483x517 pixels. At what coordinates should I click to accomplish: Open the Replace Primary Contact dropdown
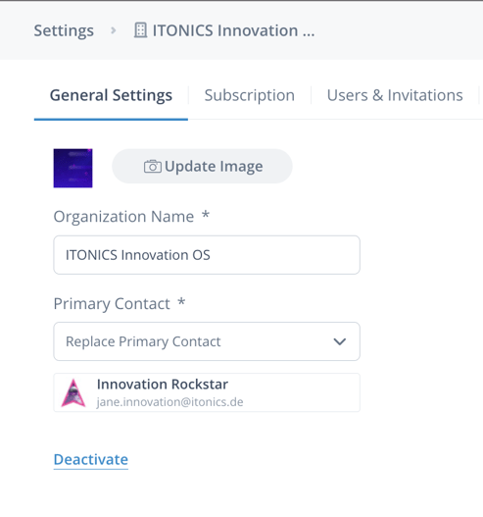tap(207, 341)
